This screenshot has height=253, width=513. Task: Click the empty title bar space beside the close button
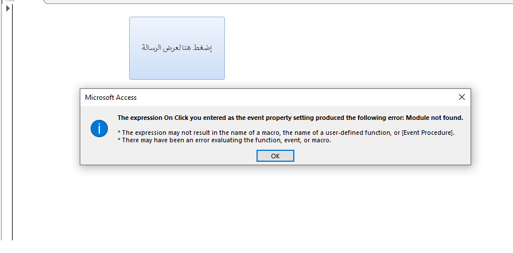click(x=294, y=97)
